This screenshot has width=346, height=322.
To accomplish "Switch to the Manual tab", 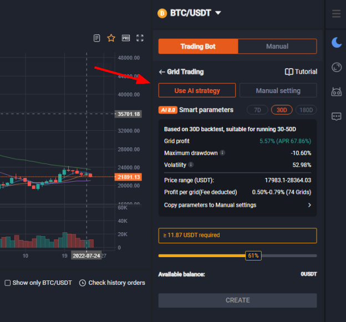I will (x=277, y=47).
